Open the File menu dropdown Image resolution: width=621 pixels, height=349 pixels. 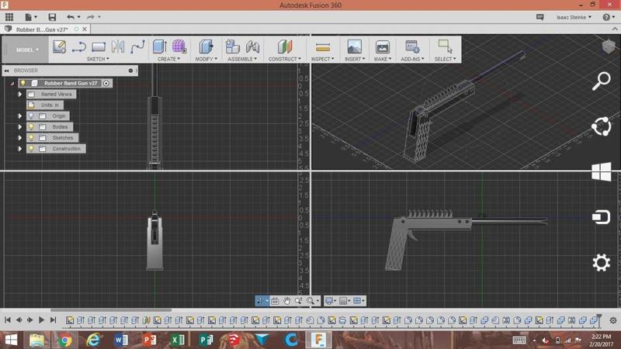pos(30,17)
